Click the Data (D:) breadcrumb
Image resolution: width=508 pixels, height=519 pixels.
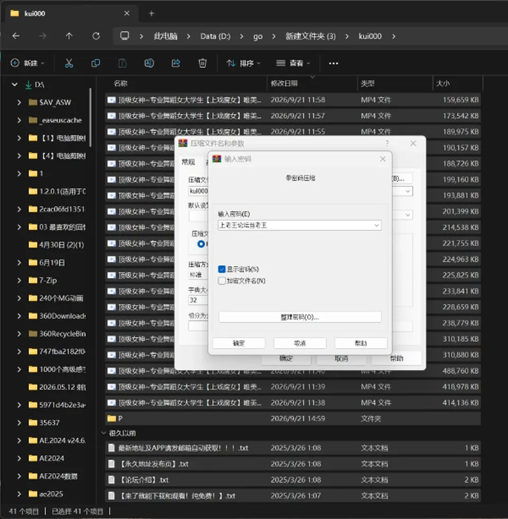coord(215,36)
